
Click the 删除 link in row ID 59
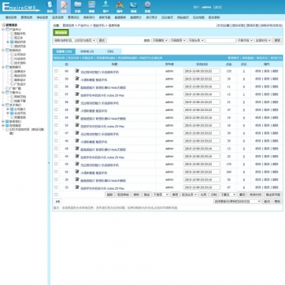[275, 79]
